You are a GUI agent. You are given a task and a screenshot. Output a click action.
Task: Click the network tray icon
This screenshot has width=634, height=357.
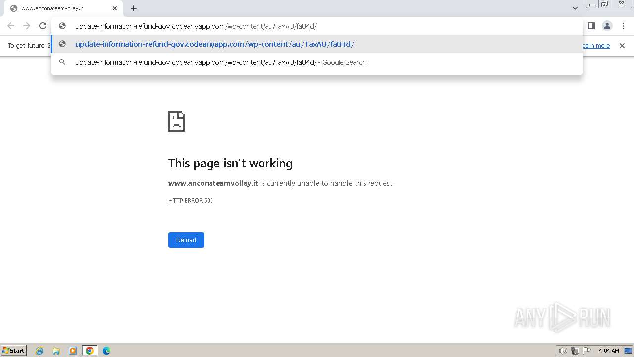575,351
